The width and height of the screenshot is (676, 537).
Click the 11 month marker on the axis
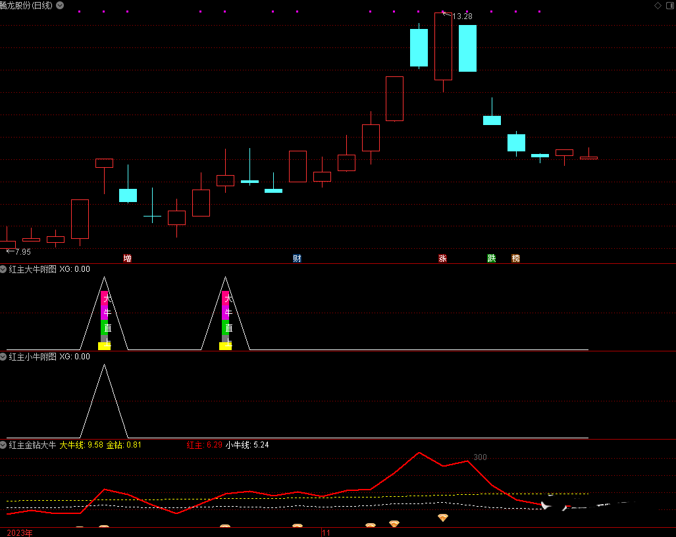pyautogui.click(x=326, y=532)
